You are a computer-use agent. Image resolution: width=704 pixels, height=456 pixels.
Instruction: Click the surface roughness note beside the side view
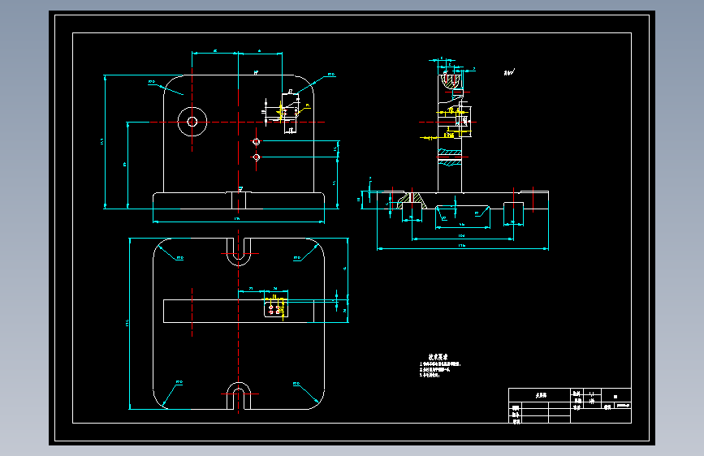click(x=508, y=72)
